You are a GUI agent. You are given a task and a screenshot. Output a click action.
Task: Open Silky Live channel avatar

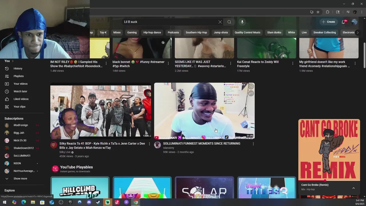54,145
